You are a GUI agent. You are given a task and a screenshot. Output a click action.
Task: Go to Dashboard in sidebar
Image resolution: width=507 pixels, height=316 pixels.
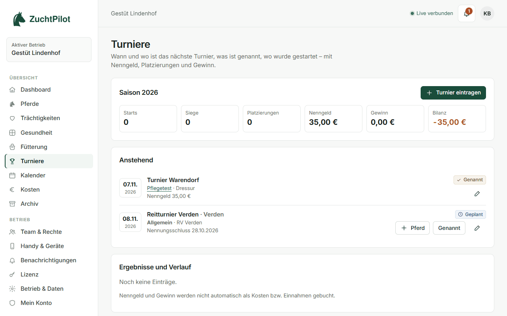[x=49, y=90]
